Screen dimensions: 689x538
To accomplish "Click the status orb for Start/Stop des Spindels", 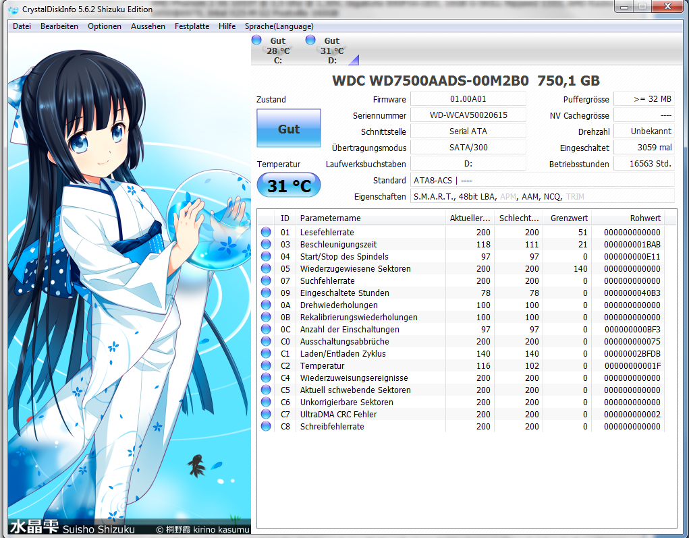I will point(266,256).
